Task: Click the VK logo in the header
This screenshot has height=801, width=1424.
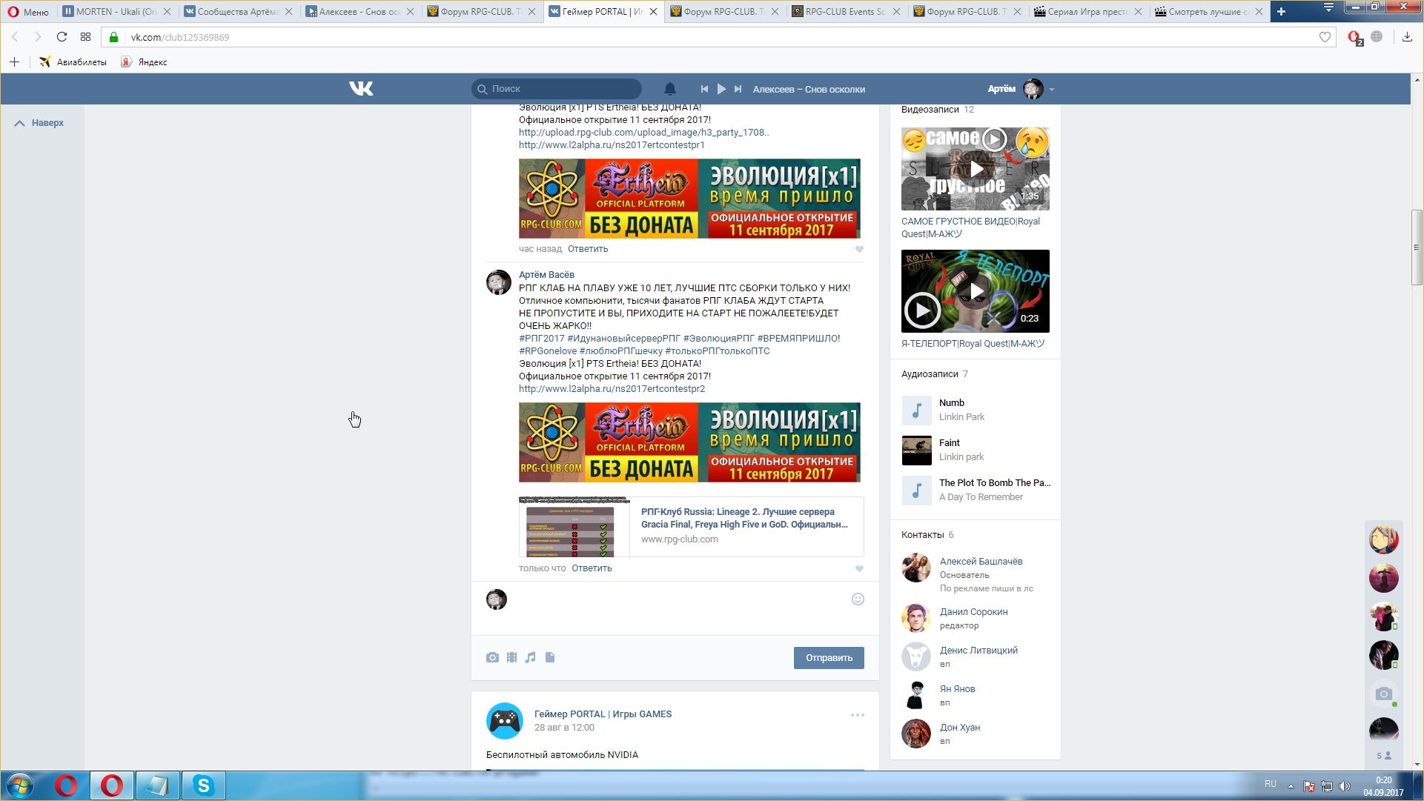Action: click(361, 89)
